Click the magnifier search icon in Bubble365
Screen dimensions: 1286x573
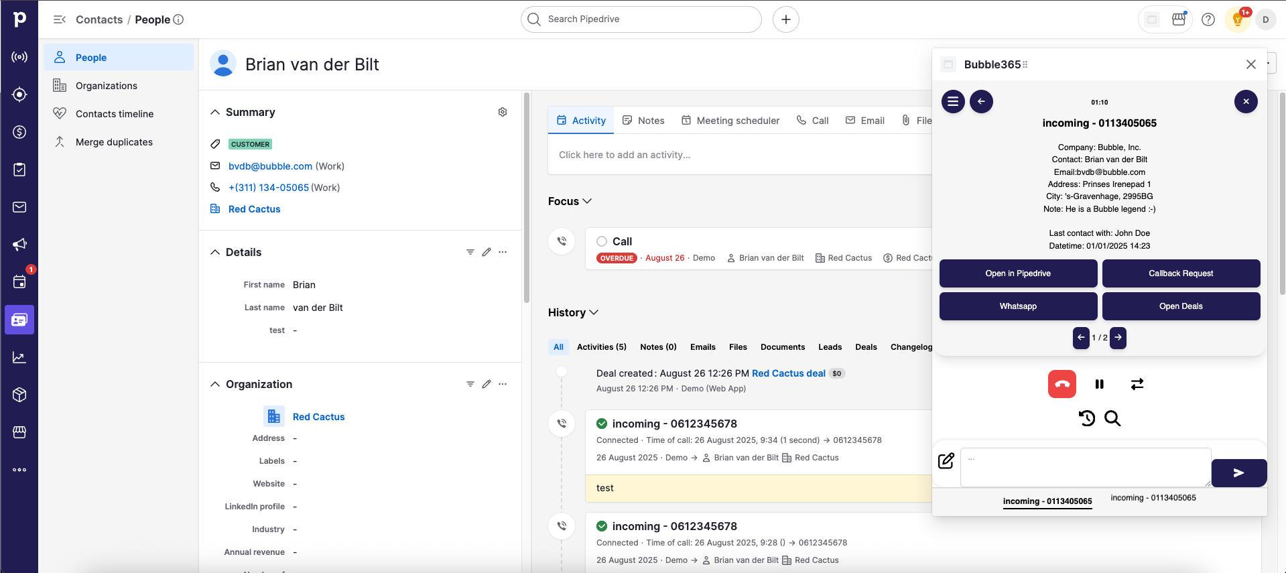pos(1112,418)
